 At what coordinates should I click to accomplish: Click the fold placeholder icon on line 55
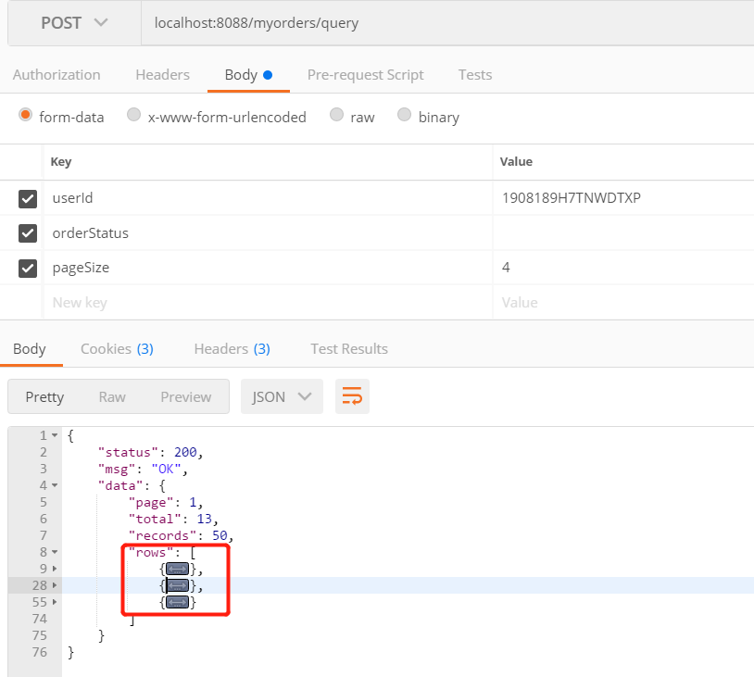(178, 603)
